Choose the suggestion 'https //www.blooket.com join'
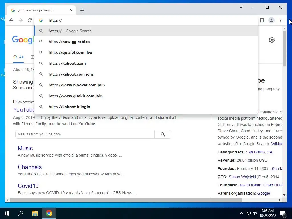The width and height of the screenshot is (292, 219). (x=146, y=85)
